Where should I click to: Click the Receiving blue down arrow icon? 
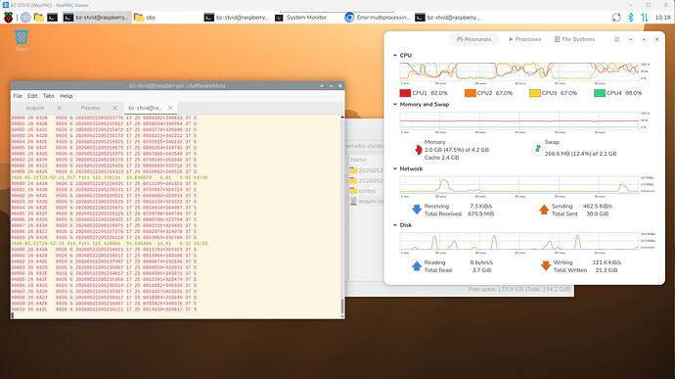click(417, 210)
